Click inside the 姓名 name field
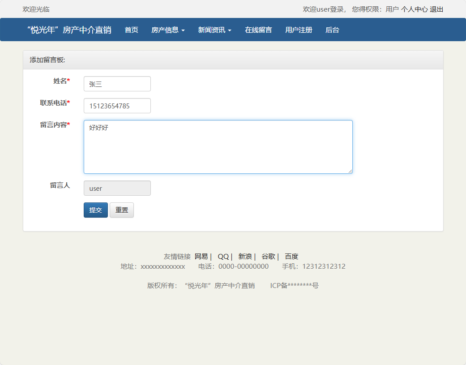466x365 pixels. tap(117, 84)
